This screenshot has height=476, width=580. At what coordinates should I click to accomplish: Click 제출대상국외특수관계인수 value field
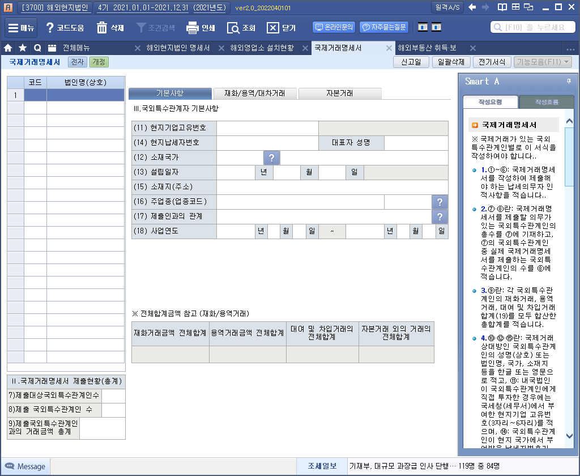[x=113, y=396]
